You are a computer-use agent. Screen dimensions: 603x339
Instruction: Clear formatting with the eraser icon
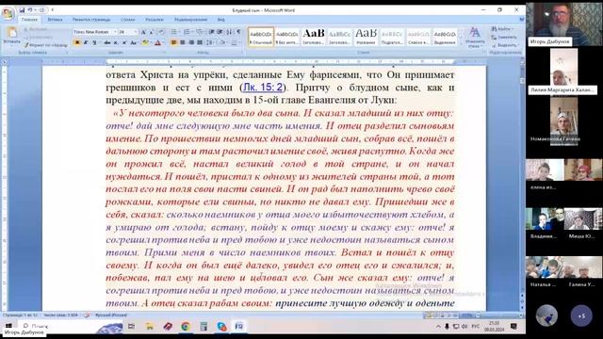click(x=161, y=32)
